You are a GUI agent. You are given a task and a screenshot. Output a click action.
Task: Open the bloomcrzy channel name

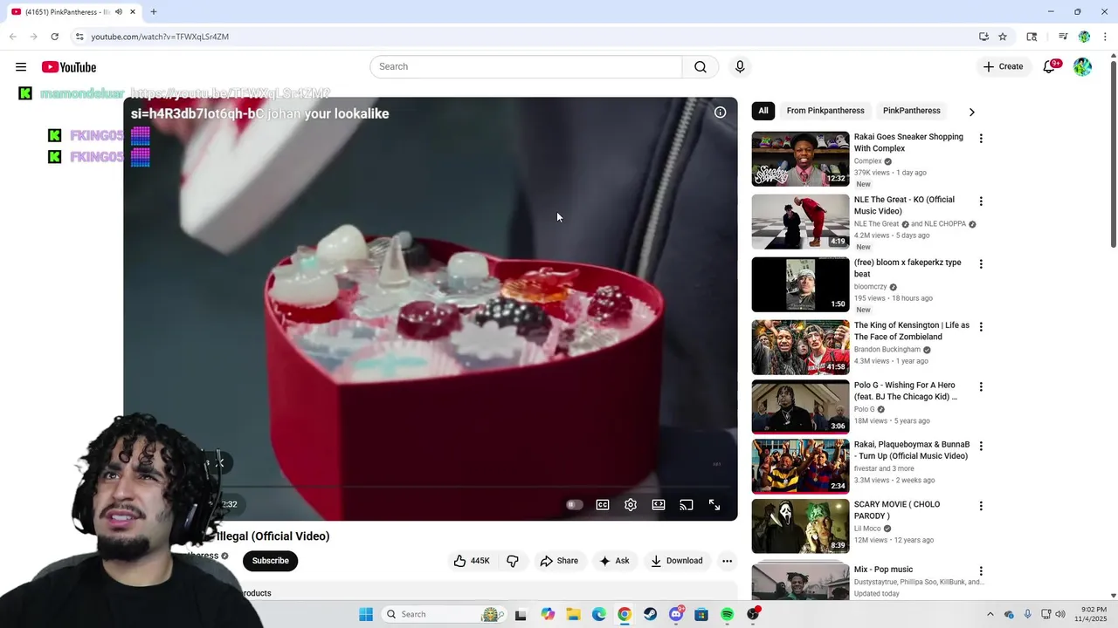coord(871,287)
